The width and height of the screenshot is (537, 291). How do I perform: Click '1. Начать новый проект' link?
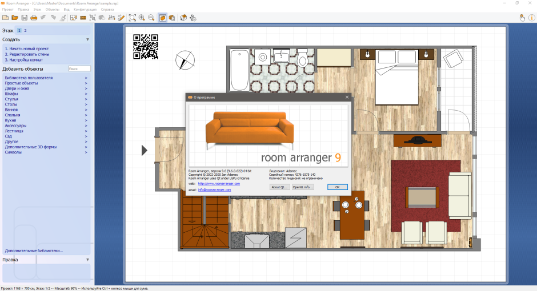point(27,49)
